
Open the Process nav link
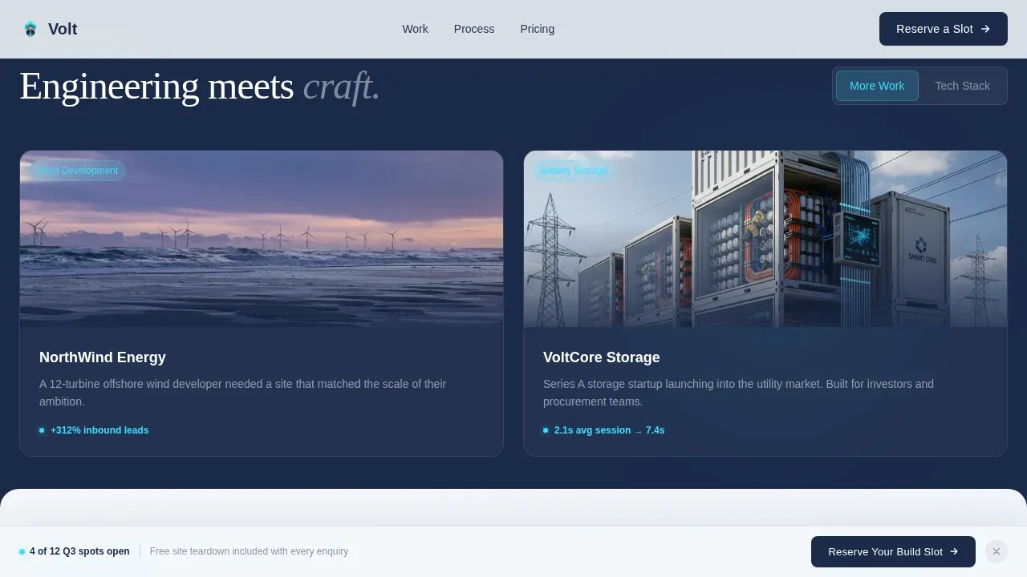[x=474, y=29]
